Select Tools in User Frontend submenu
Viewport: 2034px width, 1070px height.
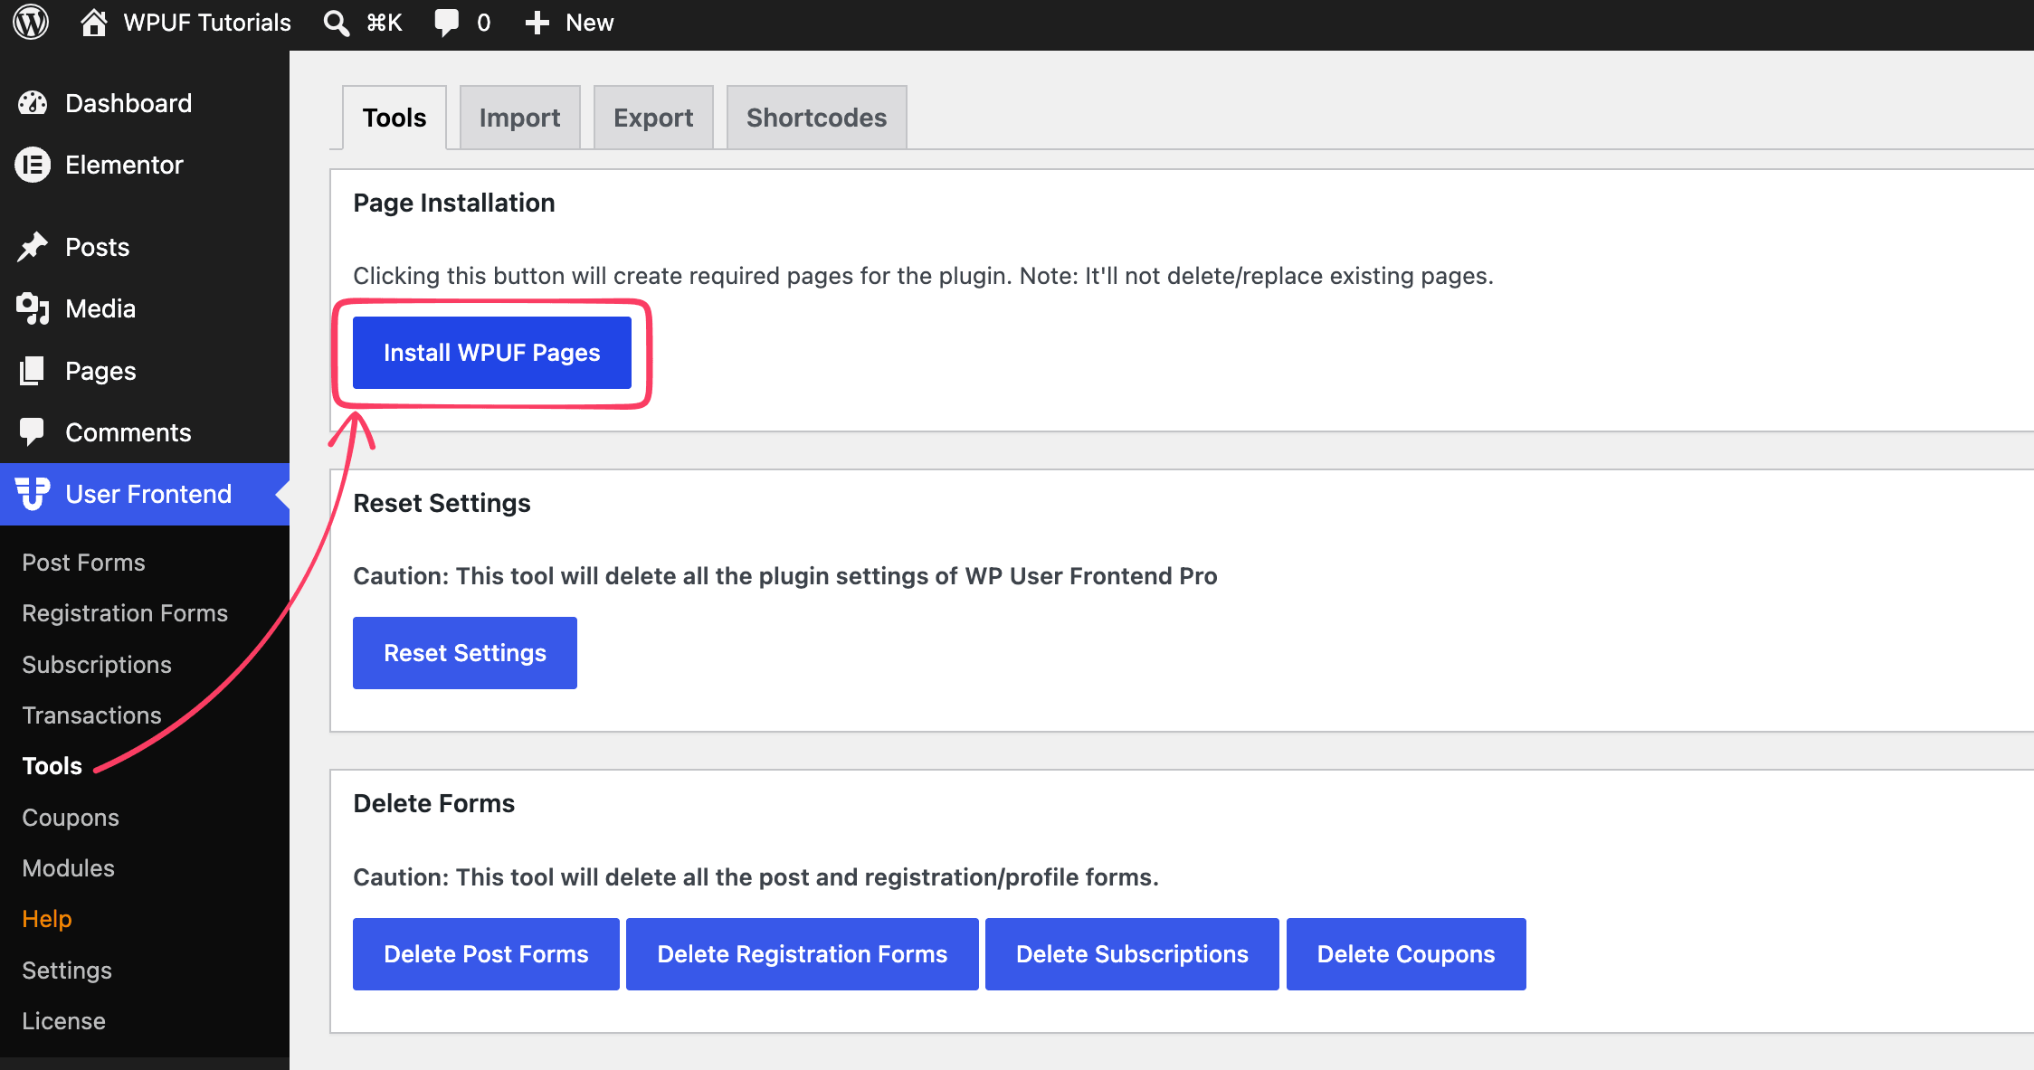(52, 766)
